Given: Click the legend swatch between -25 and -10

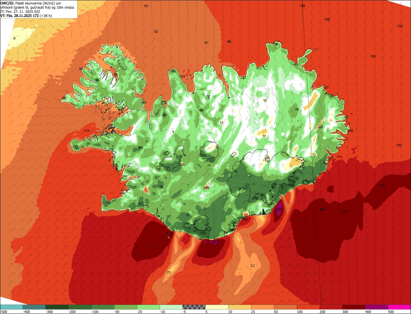Looking at the screenshot, I should point(148,307).
